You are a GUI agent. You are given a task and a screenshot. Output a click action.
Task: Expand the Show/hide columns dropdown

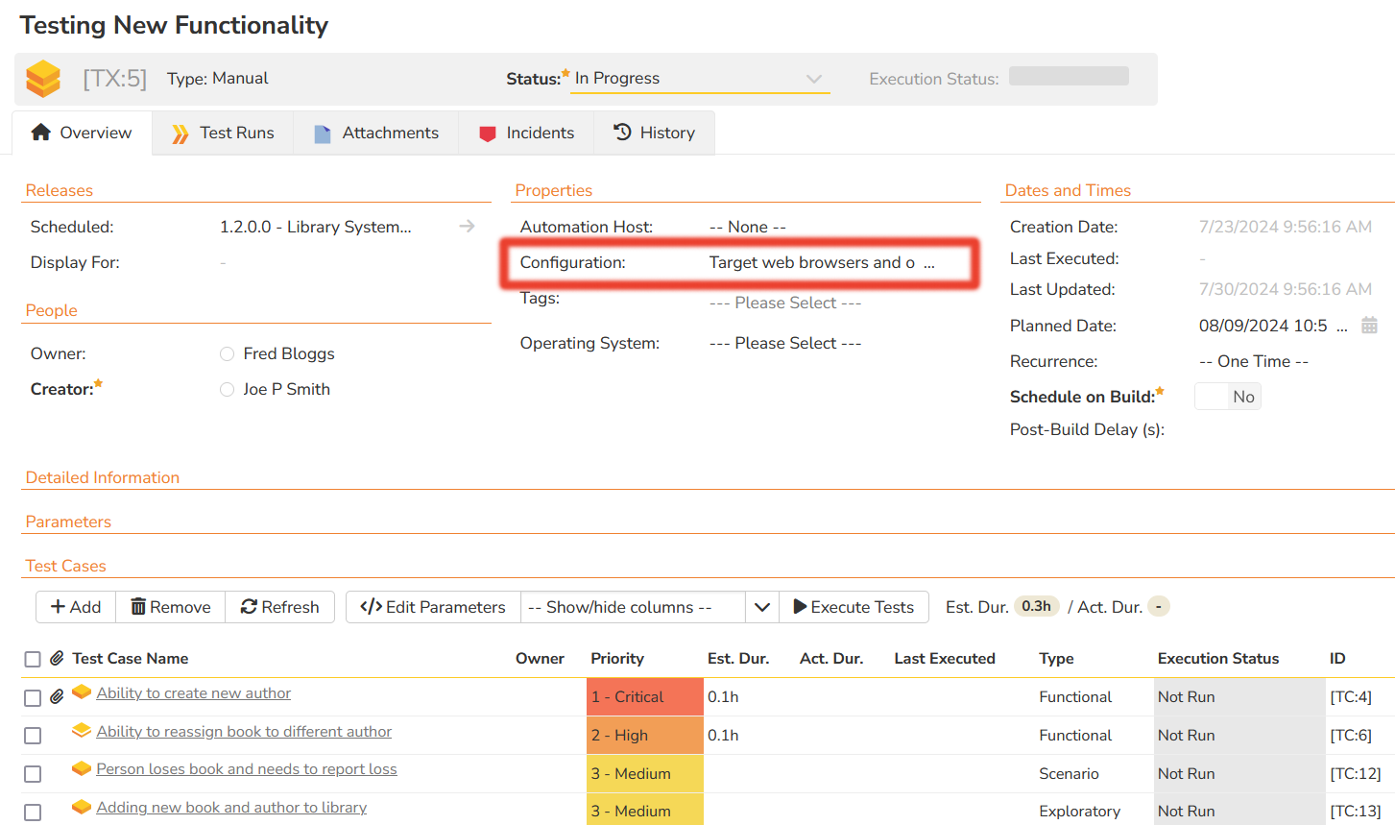pos(761,607)
